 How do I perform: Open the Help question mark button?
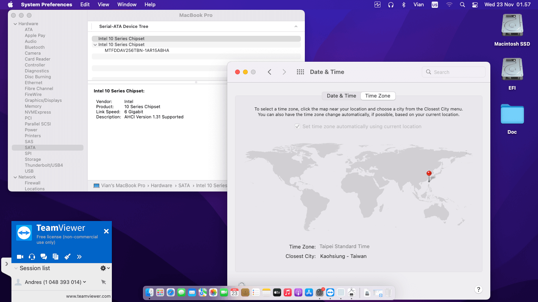pyautogui.click(x=478, y=289)
